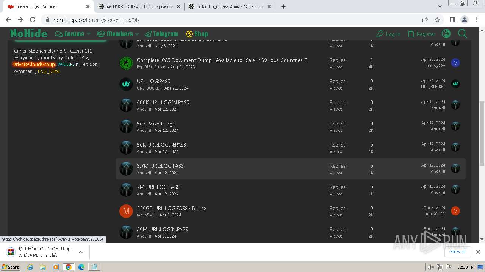The height and width of the screenshot is (272, 485).
Task: Open the SUMOCLOUD download options chevron
Action: click(x=81, y=252)
